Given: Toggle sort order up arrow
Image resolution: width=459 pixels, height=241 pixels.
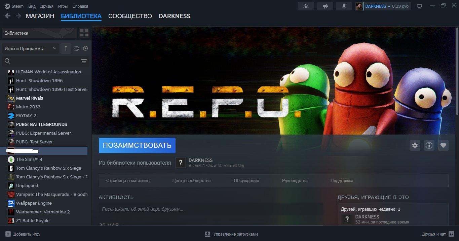Looking at the screenshot, I should pyautogui.click(x=66, y=48).
